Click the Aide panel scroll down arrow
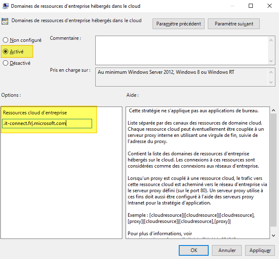Viewport: 279px width, 259px height. (273, 235)
